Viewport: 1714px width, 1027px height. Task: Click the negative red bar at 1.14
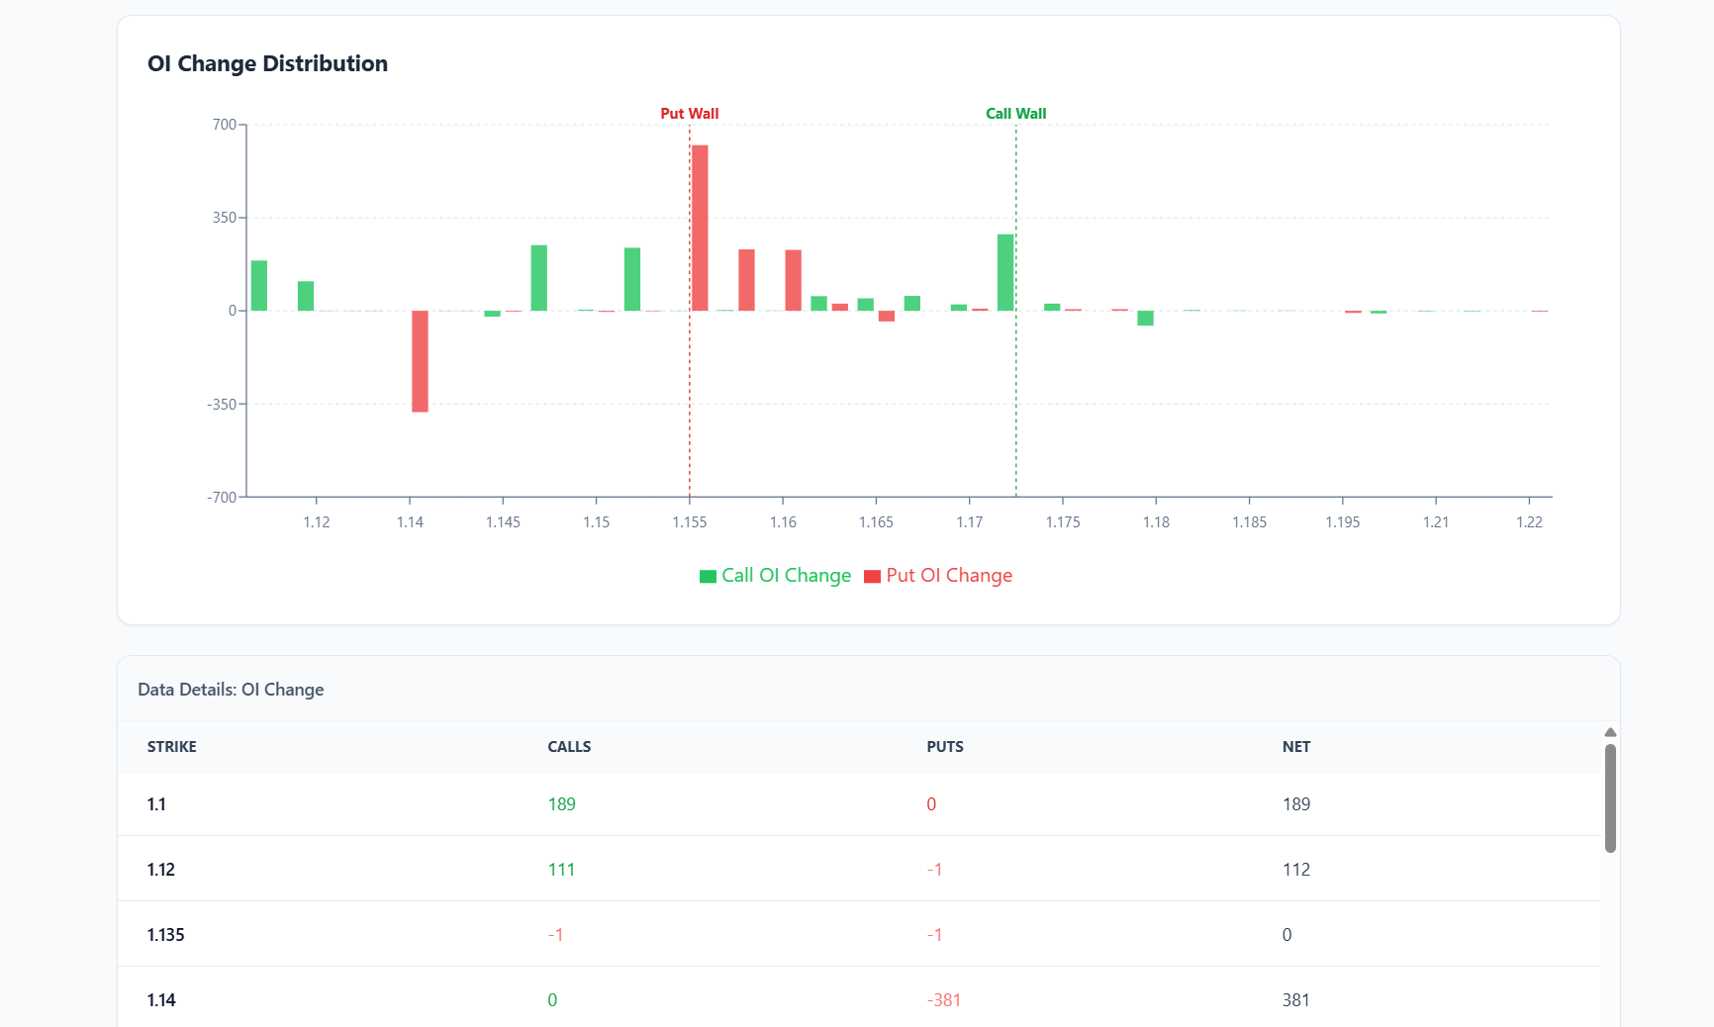pos(418,361)
